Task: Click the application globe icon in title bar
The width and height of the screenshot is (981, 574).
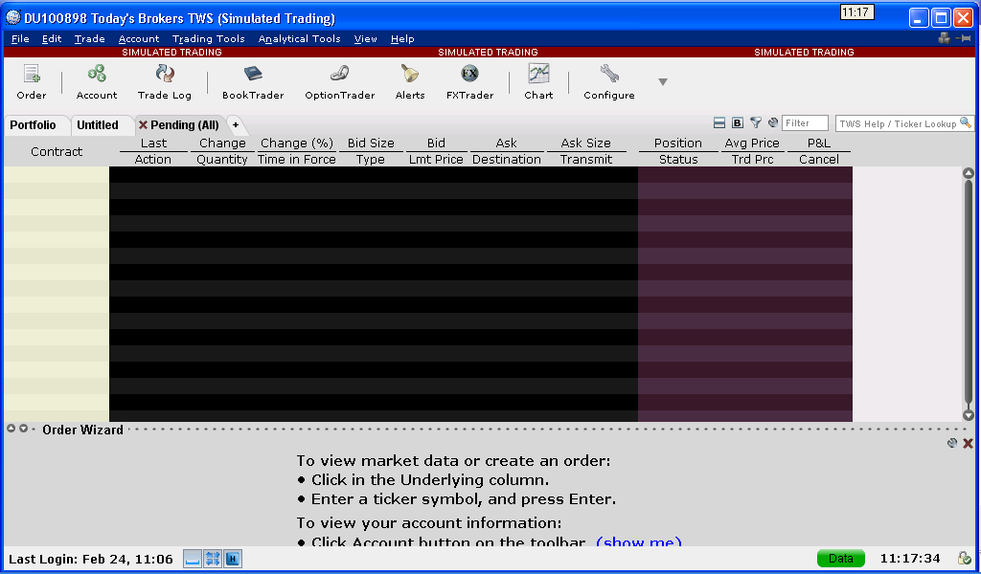Action: 13,17
